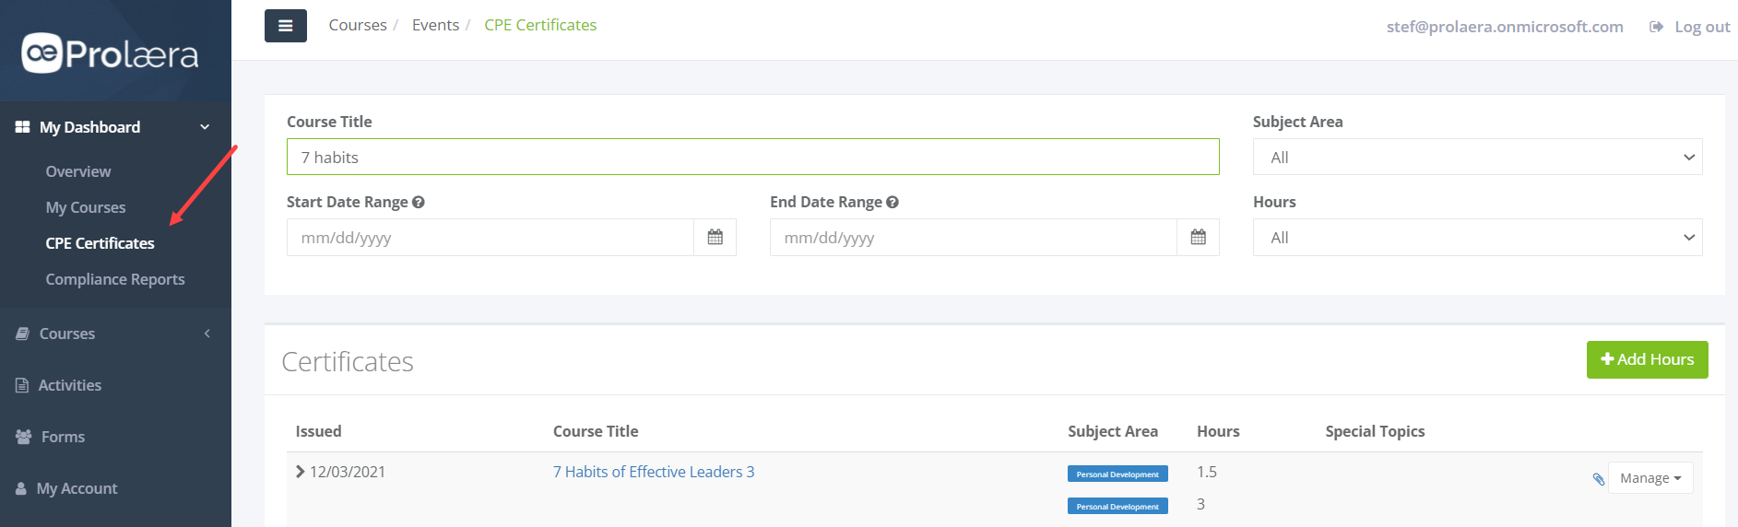Image resolution: width=1738 pixels, height=527 pixels.
Task: Click the paperclip attachment icon
Action: [1598, 478]
